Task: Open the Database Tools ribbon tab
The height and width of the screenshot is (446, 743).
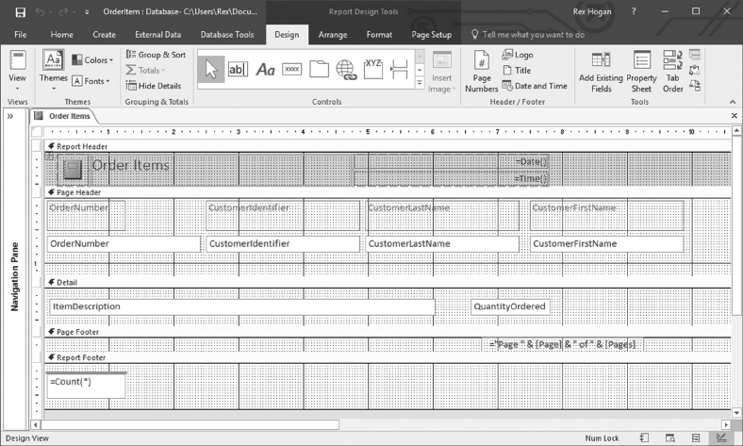Action: [x=227, y=35]
